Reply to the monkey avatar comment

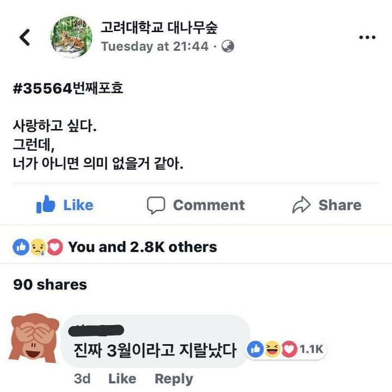174,379
